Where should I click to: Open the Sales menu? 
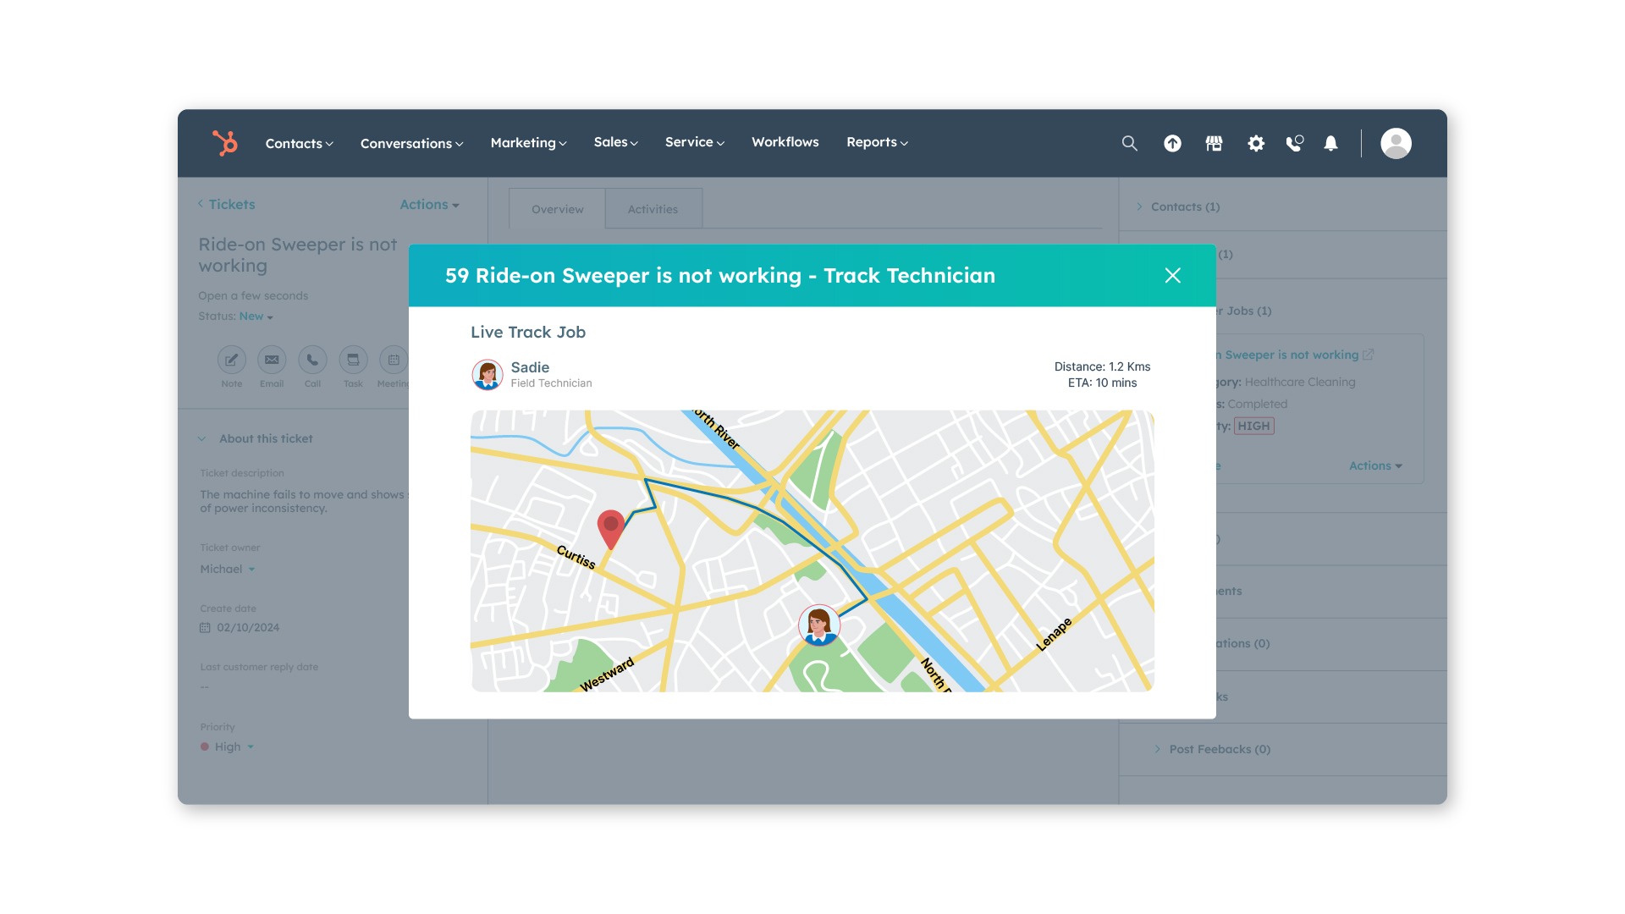pyautogui.click(x=615, y=142)
